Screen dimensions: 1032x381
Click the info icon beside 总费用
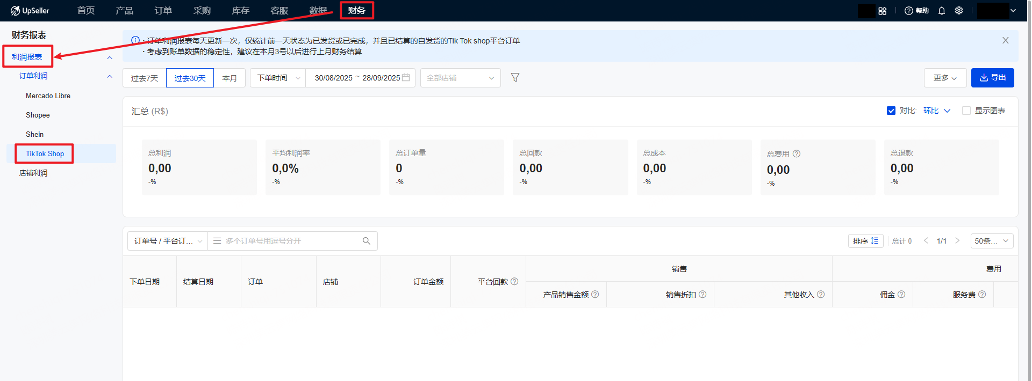tap(797, 154)
